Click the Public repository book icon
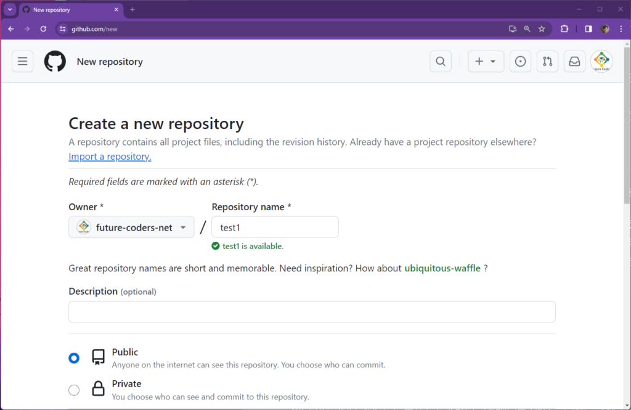This screenshot has width=631, height=410. click(x=98, y=357)
